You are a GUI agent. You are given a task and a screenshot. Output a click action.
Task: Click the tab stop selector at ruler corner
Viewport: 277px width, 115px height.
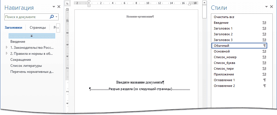(67, 3)
